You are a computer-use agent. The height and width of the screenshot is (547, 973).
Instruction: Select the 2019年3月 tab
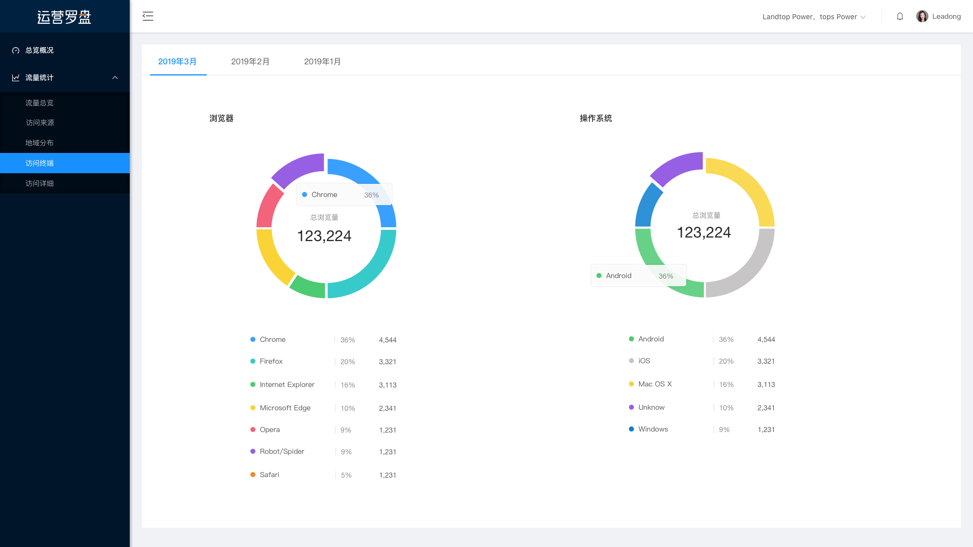tap(177, 61)
